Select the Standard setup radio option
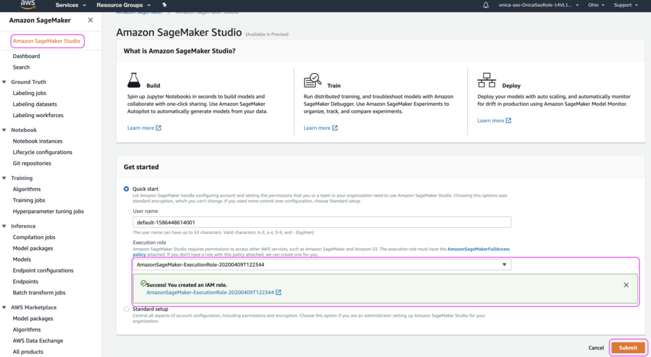This screenshot has width=651, height=357. tap(127, 309)
